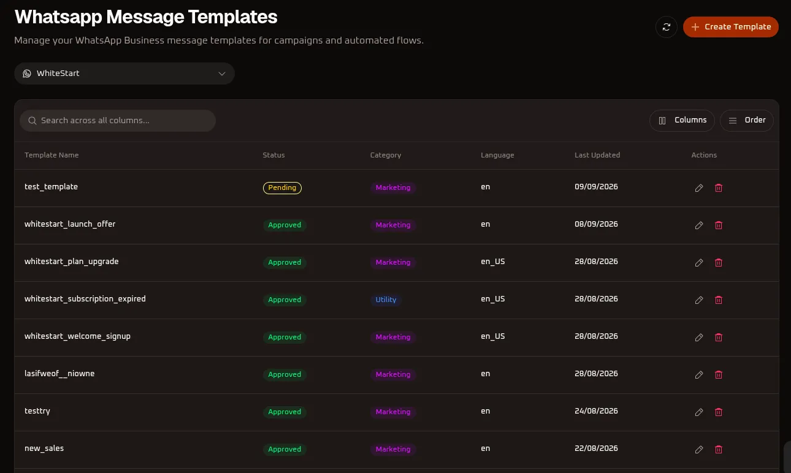Screen dimensions: 791x473
Task: Delete whitestart_welcome_signup template
Action: click(719, 338)
